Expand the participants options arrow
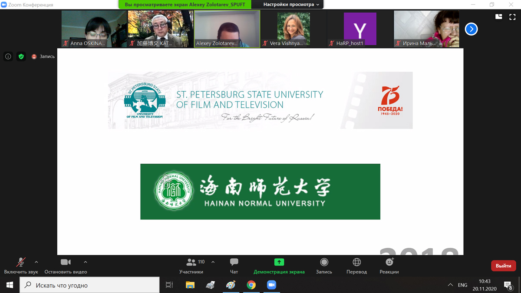521x293 pixels. pyautogui.click(x=213, y=262)
